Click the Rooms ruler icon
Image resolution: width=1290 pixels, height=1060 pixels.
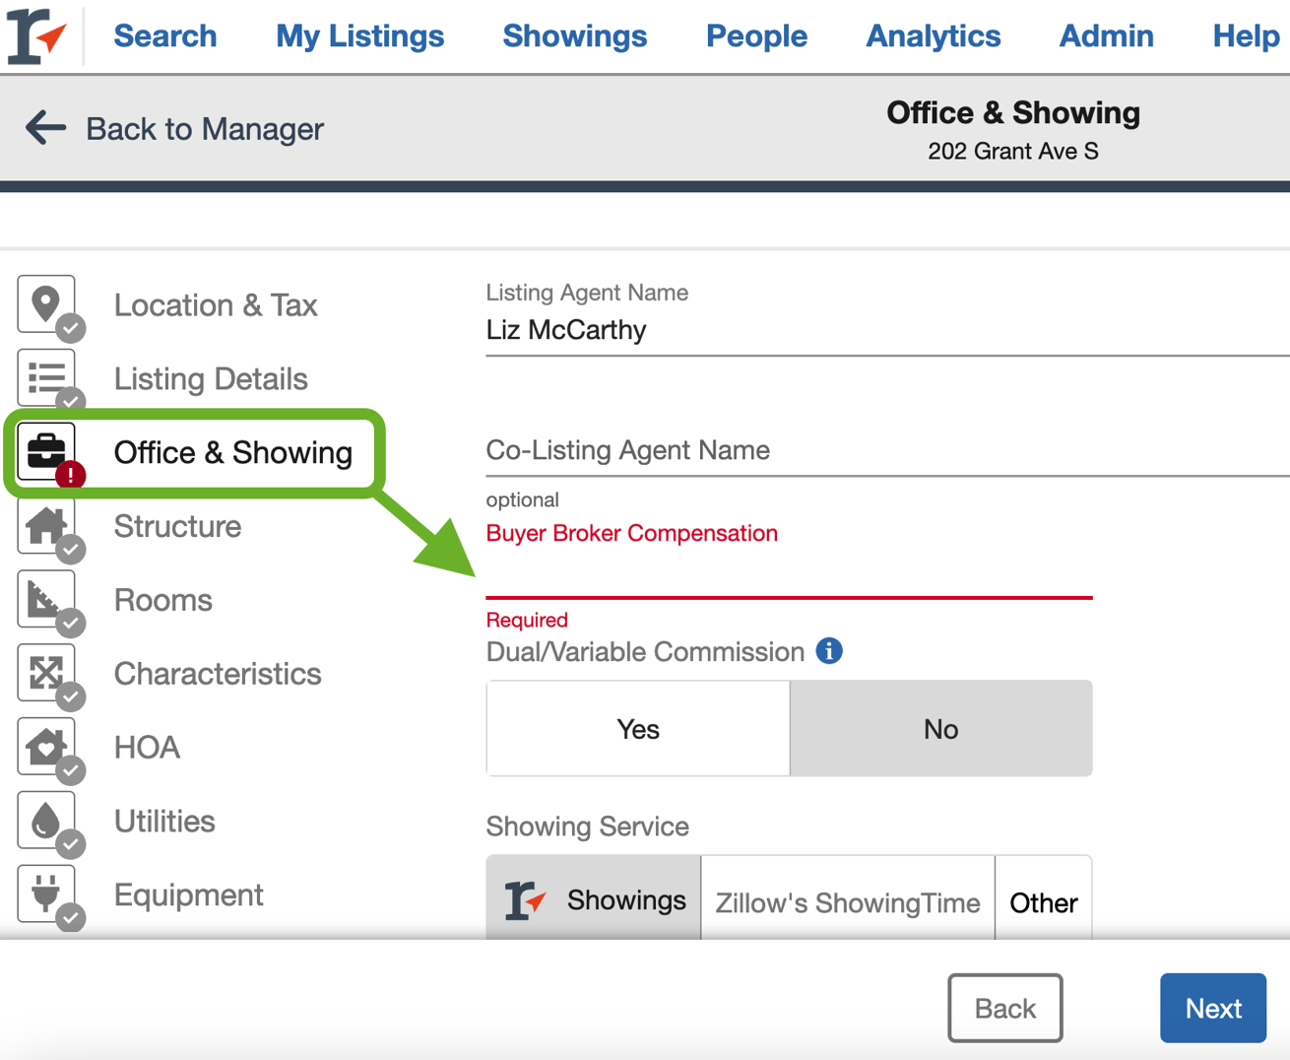[46, 599]
